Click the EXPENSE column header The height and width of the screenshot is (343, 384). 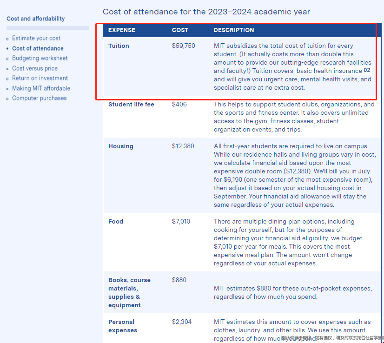click(x=122, y=30)
